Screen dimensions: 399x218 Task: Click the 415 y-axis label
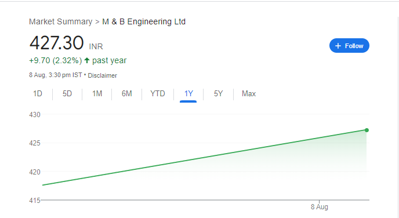[35, 201]
